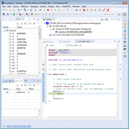The width and height of the screenshot is (129, 129).
Task: Expand the folded header comment at line 3
Action: pyautogui.click(x=47, y=45)
